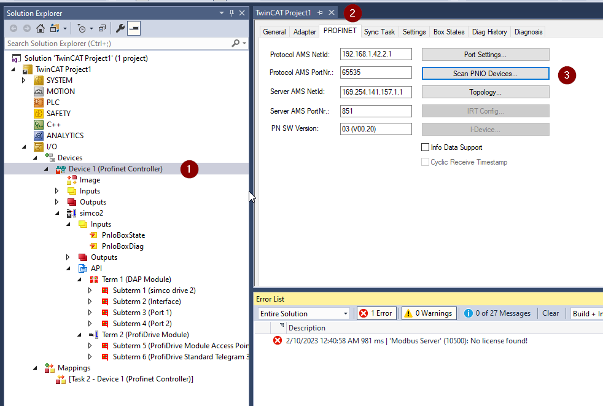
Task: Click the Protocol AMS NetId field
Action: click(376, 54)
